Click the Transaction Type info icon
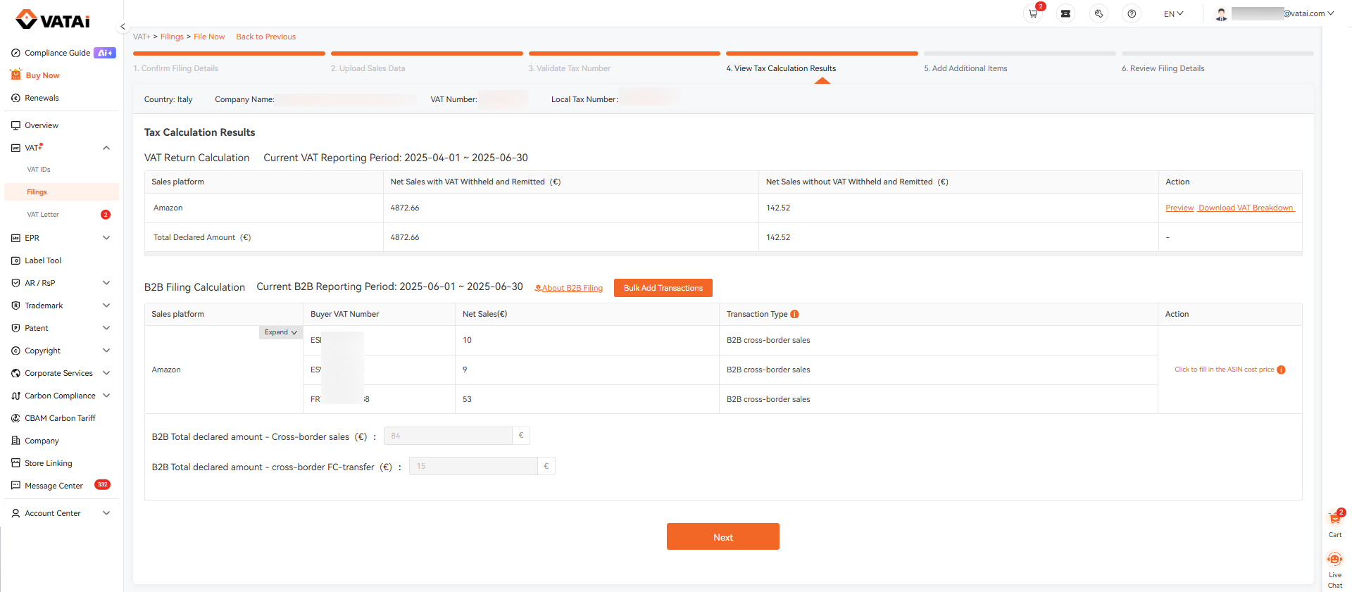This screenshot has width=1352, height=592. (x=794, y=314)
